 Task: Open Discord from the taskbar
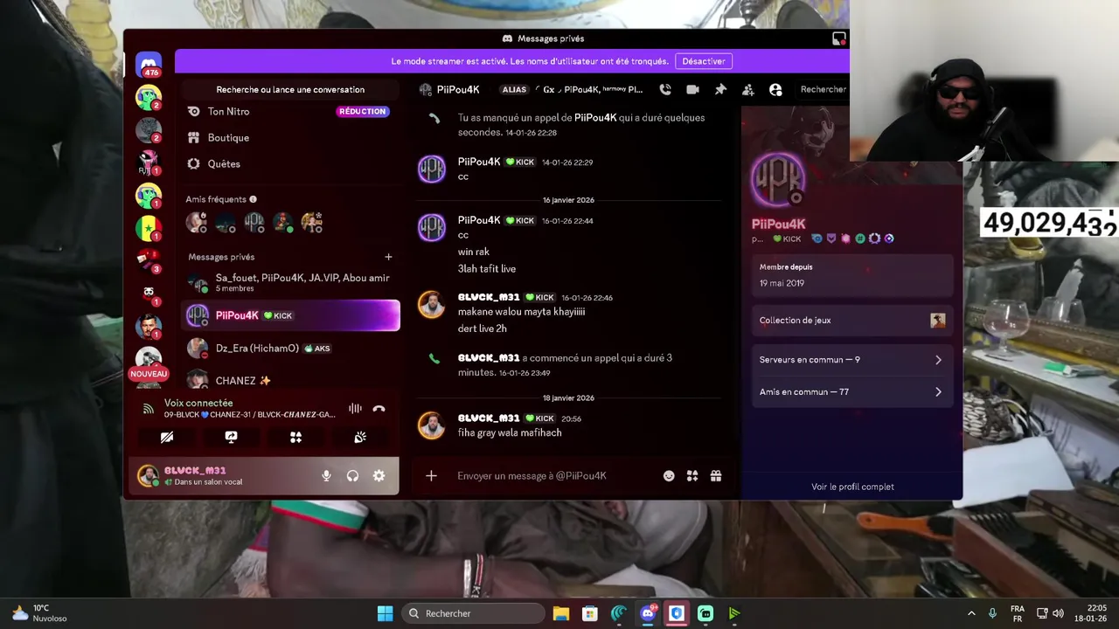(648, 613)
